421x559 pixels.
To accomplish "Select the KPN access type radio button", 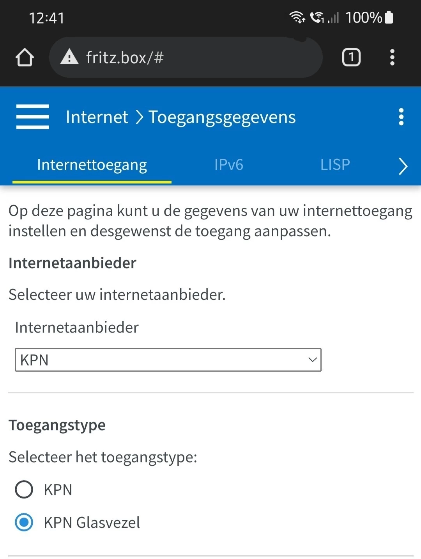I will click(24, 490).
